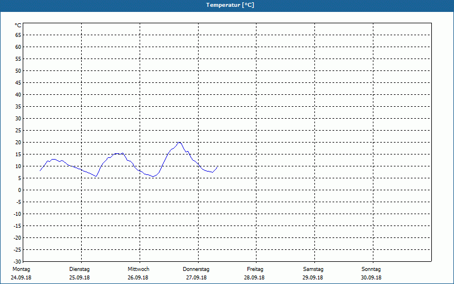Screen dimensions: 454x284
Task: Click the "Temperatur [°C]" chart title
Action: (230, 5)
